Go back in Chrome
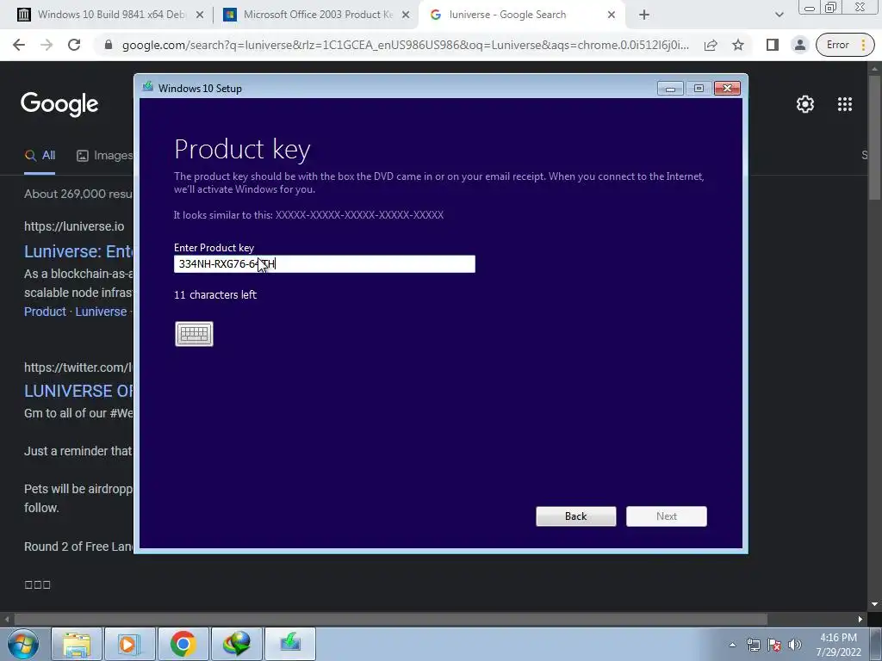This screenshot has width=882, height=661. 19,45
